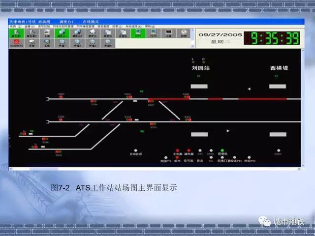This screenshot has height=236, width=315.
Task: Toggle the 自动折返 indicator lamp
Action: [136, 150]
